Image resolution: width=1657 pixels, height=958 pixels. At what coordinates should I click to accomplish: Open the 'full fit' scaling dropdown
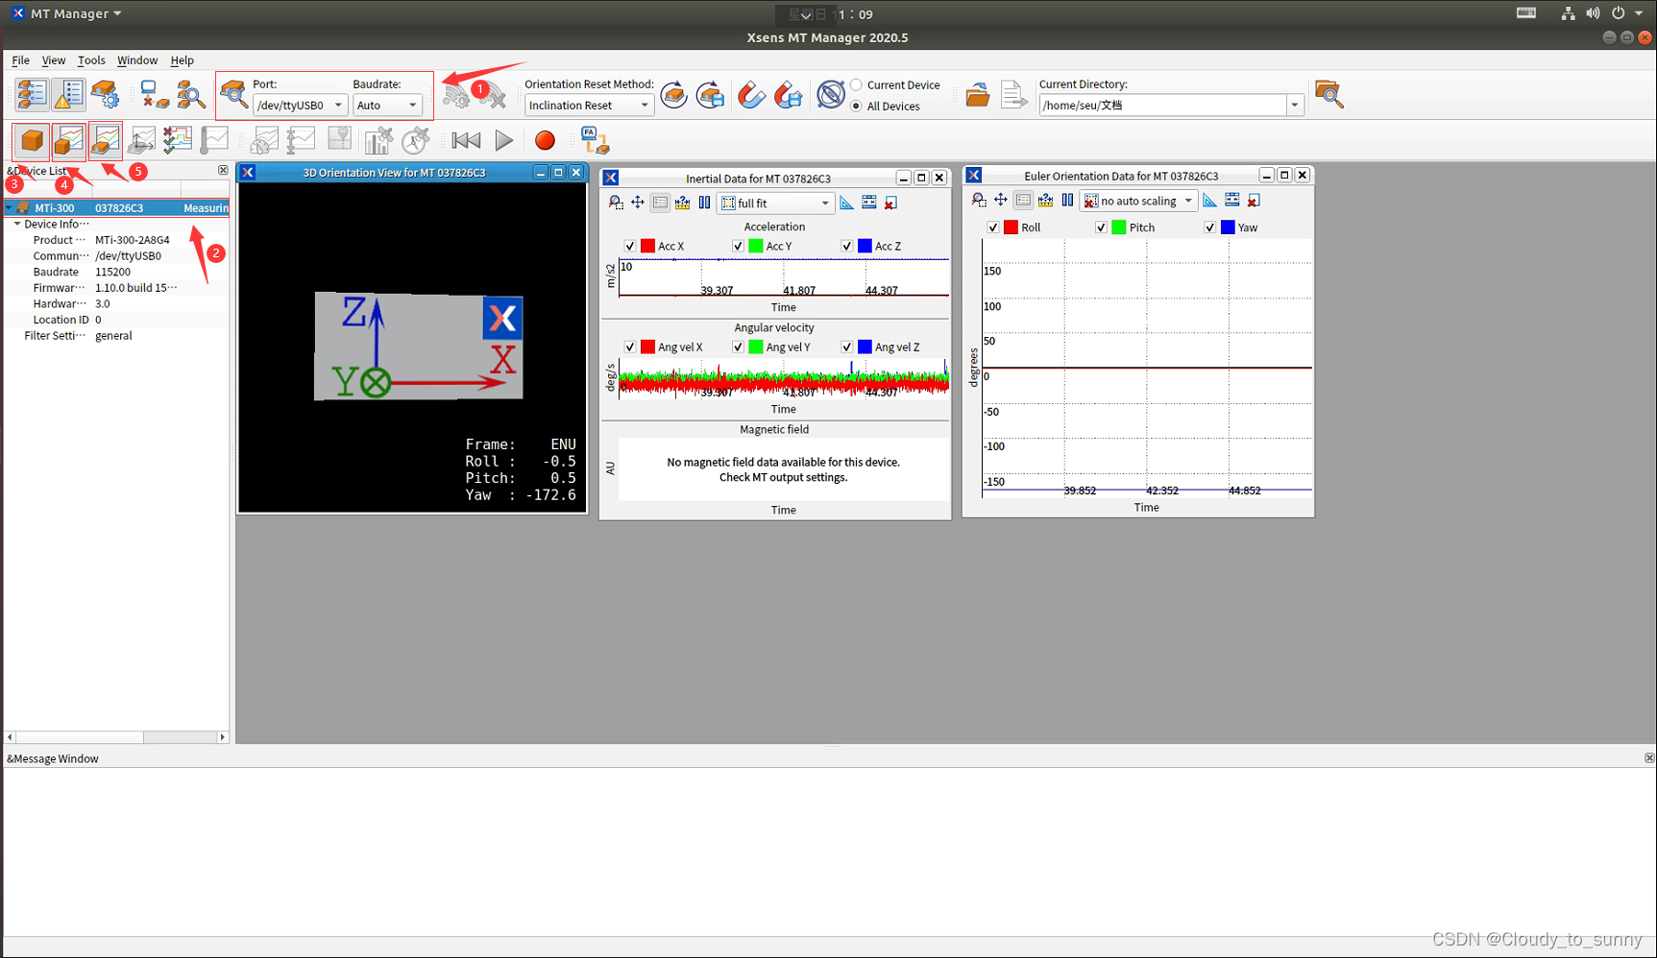tap(774, 204)
